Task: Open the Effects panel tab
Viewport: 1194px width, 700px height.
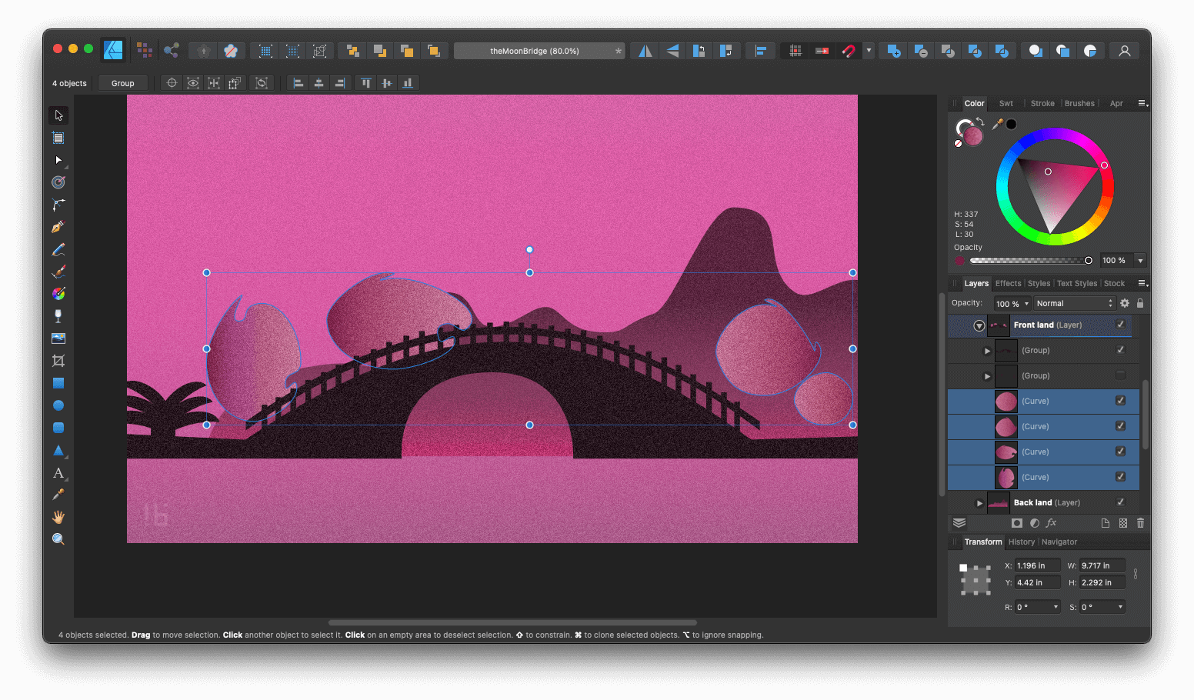Action: point(1008,283)
